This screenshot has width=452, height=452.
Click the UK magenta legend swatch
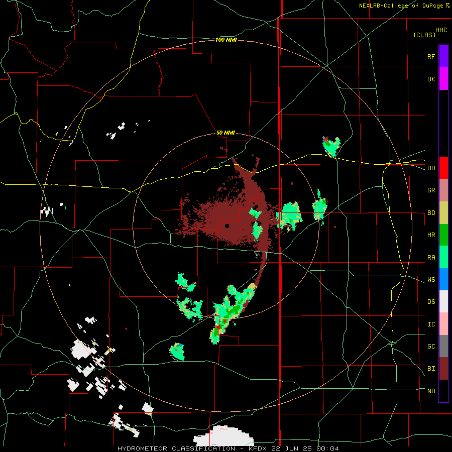point(443,79)
